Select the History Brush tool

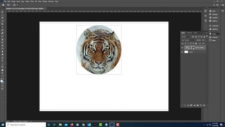click(x=2, y=42)
